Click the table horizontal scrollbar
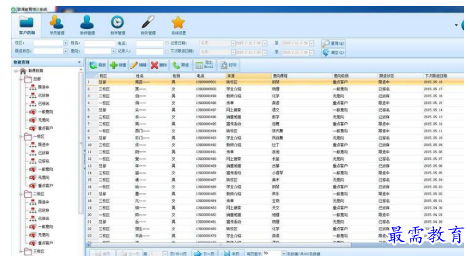Screen dimensions: 470x256 pyautogui.click(x=220, y=245)
